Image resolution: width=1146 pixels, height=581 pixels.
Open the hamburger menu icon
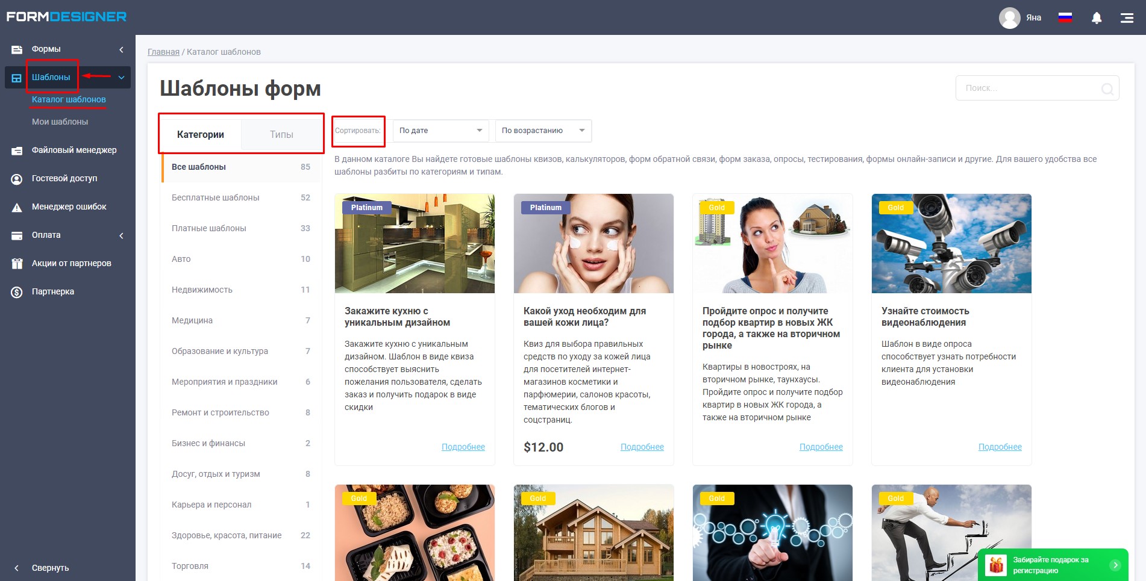(1127, 18)
